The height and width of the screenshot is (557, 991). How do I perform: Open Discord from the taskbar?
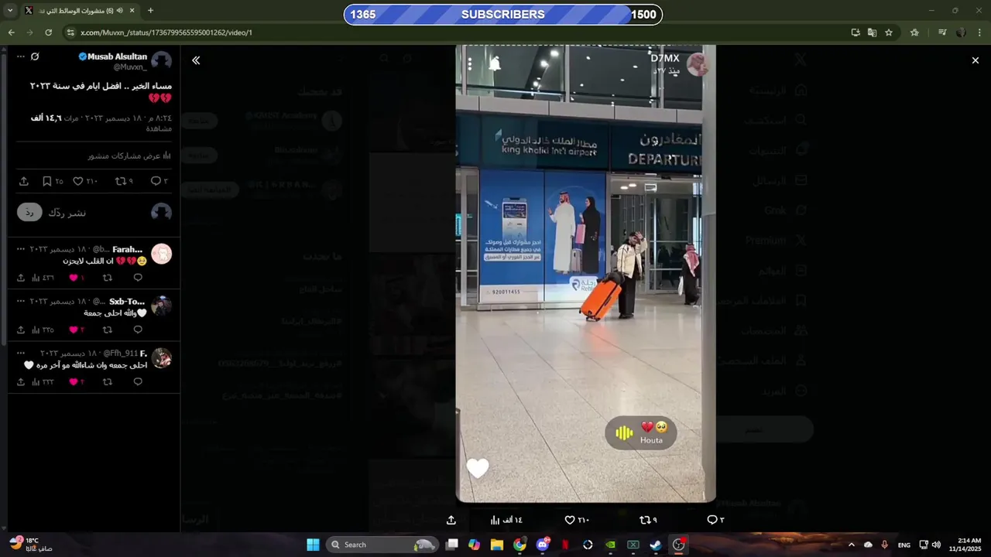pyautogui.click(x=542, y=545)
